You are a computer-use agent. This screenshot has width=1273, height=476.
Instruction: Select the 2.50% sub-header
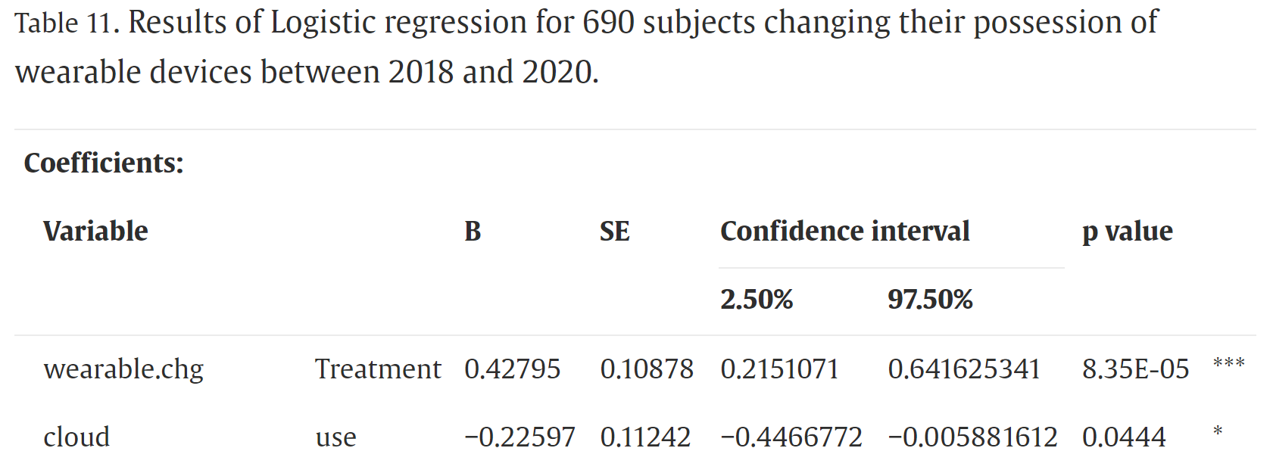757,299
